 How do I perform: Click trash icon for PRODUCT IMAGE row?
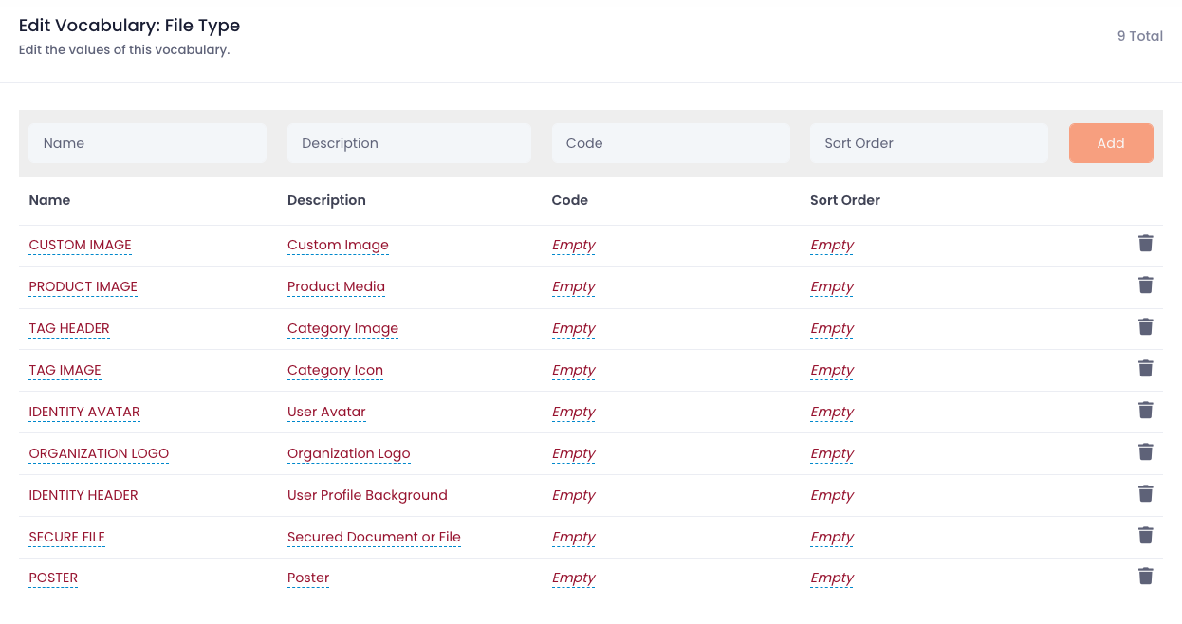[1145, 285]
